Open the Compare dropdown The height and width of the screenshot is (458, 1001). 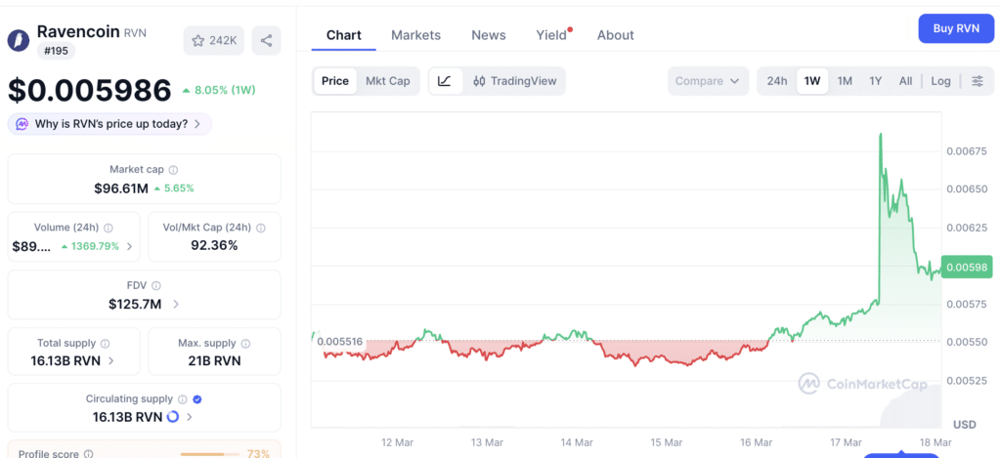[708, 81]
